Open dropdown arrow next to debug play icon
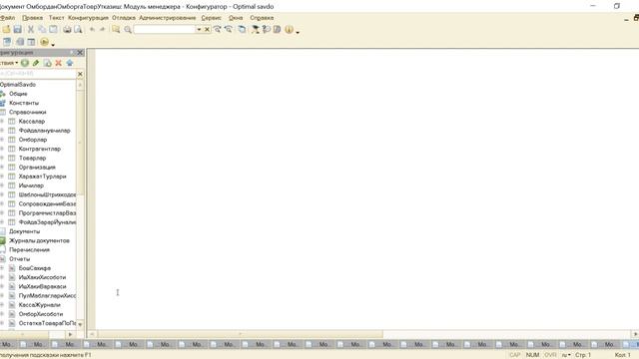 click(53, 44)
